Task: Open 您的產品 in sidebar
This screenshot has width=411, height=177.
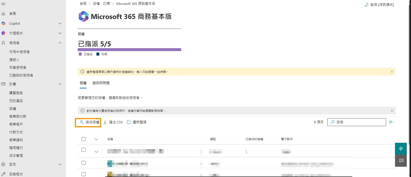Action: pos(16,101)
